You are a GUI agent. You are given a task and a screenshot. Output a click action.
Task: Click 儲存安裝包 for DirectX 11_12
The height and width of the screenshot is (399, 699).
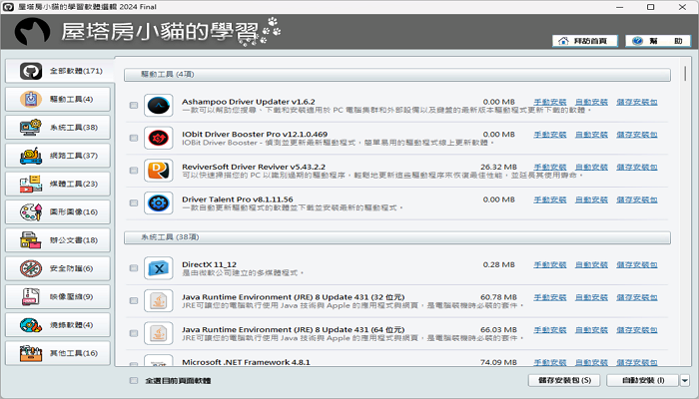tap(637, 264)
